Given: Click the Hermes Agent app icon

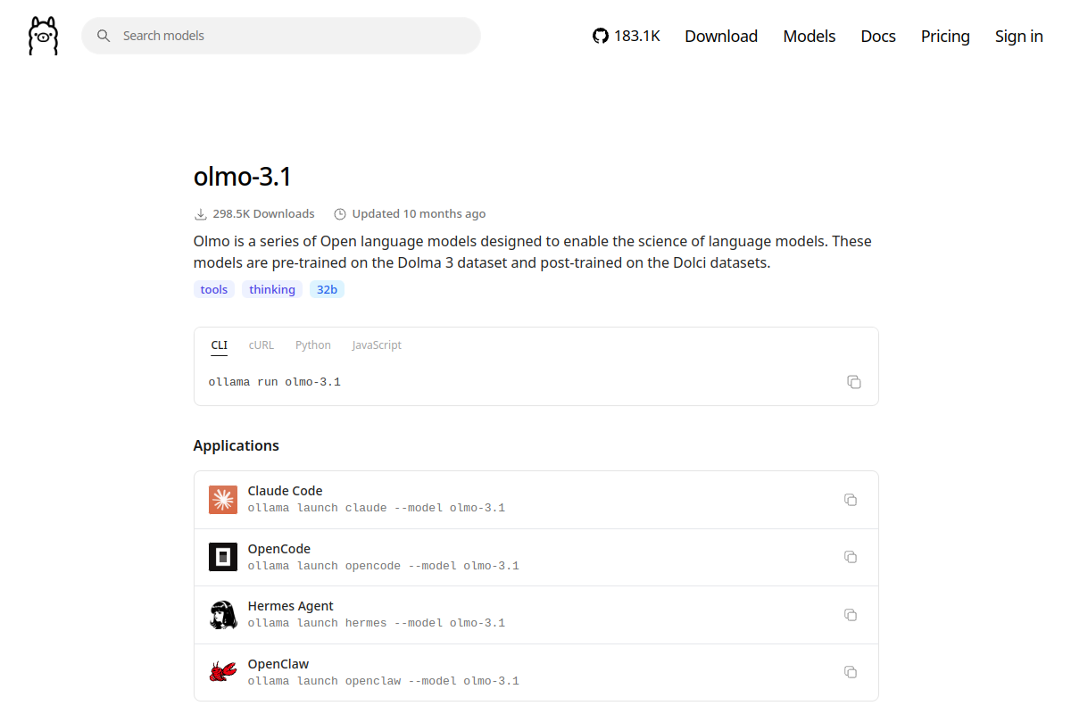Looking at the screenshot, I should (x=223, y=615).
